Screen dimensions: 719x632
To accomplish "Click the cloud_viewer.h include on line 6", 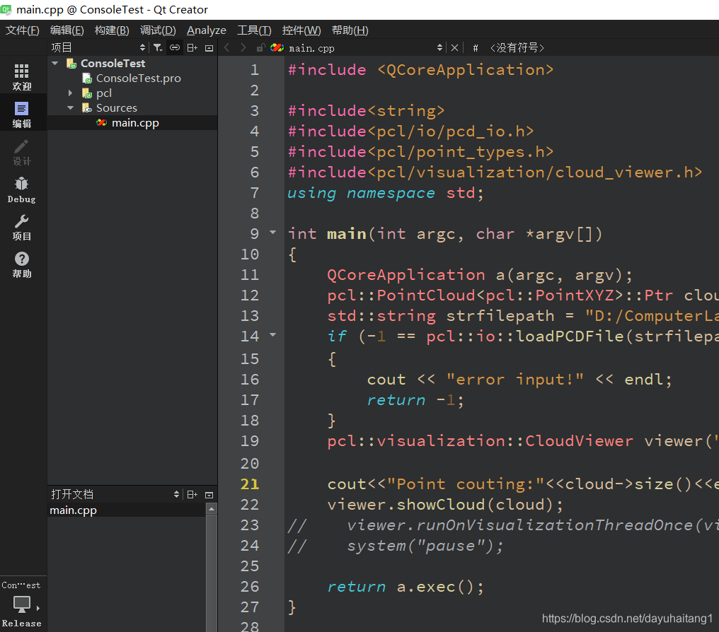I will point(495,172).
